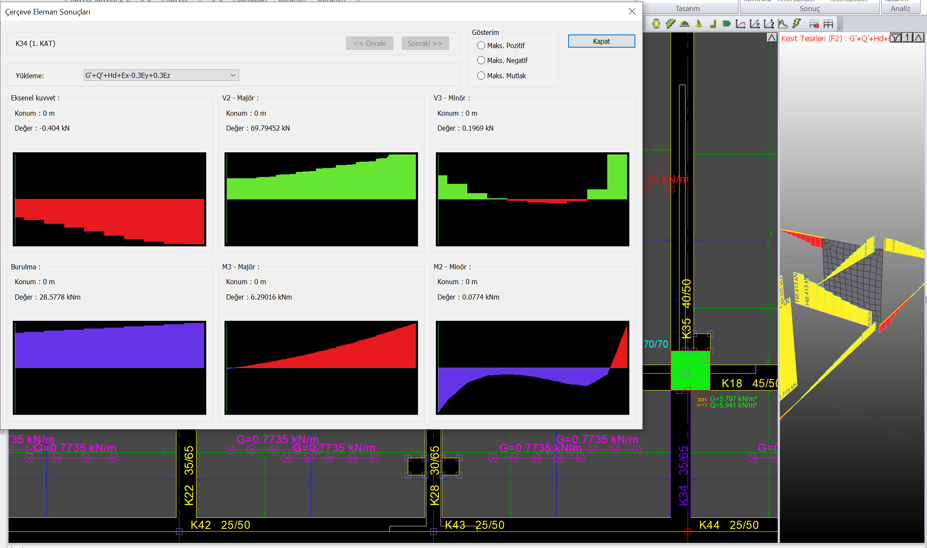Screen dimensions: 927x548
Task: Click the grid table icon in toolbar
Action: click(x=828, y=24)
